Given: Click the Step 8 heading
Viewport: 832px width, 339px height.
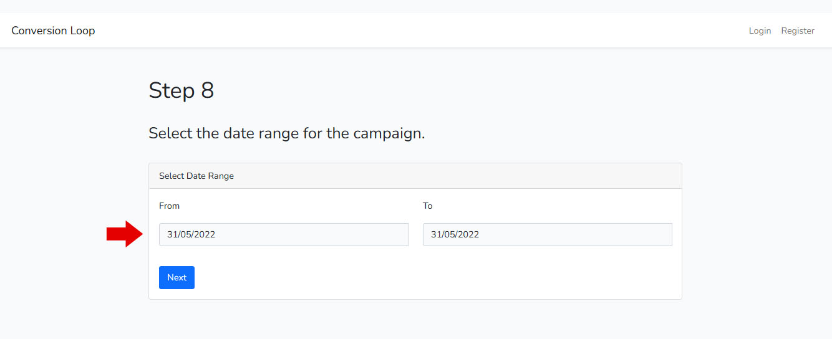Looking at the screenshot, I should [181, 91].
